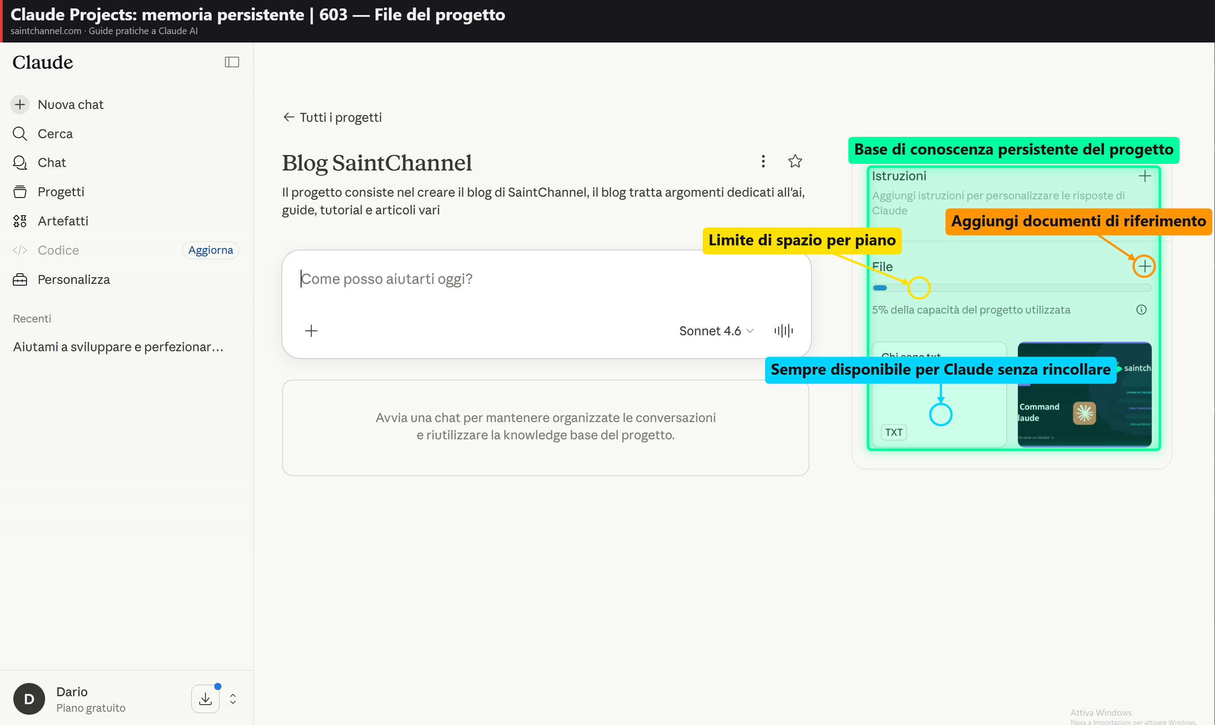The image size is (1215, 725).
Task: Click '5% della capacità del progetto utilizzata'
Action: pos(971,310)
